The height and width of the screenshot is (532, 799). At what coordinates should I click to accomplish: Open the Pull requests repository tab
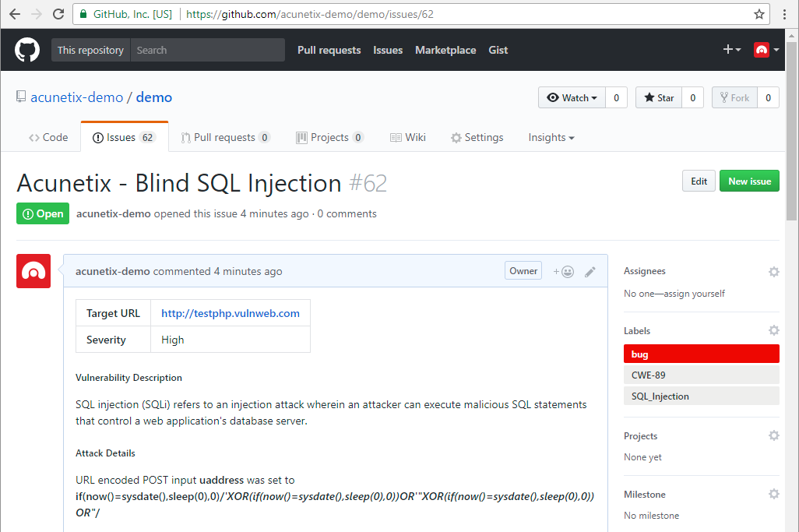[225, 138]
